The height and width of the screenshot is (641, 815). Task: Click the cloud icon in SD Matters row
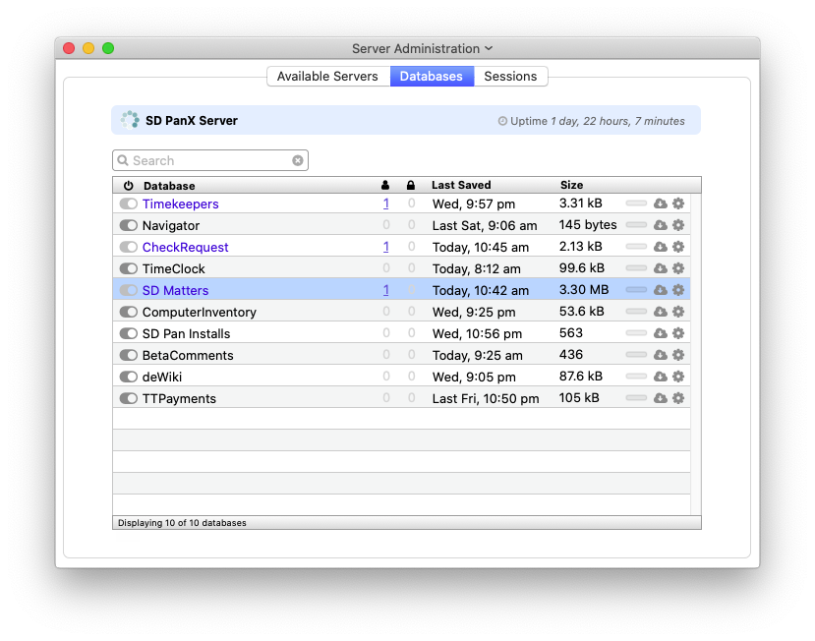[x=661, y=290]
